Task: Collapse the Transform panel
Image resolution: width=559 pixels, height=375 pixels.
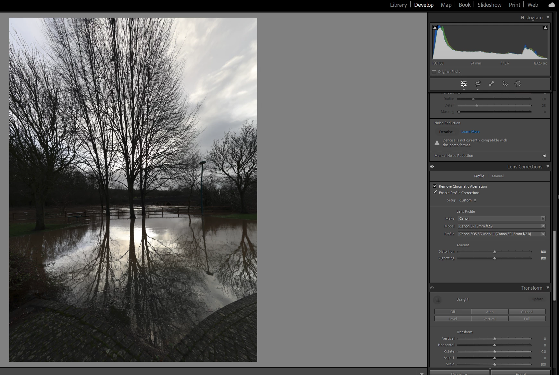Action: (548, 288)
